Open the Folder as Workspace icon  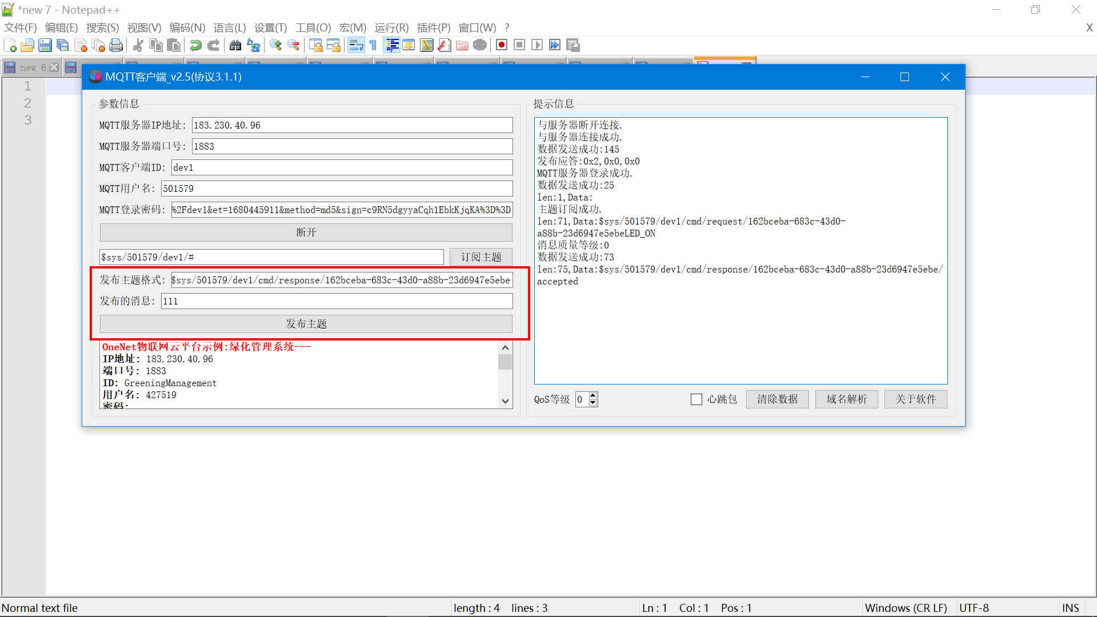tap(462, 45)
